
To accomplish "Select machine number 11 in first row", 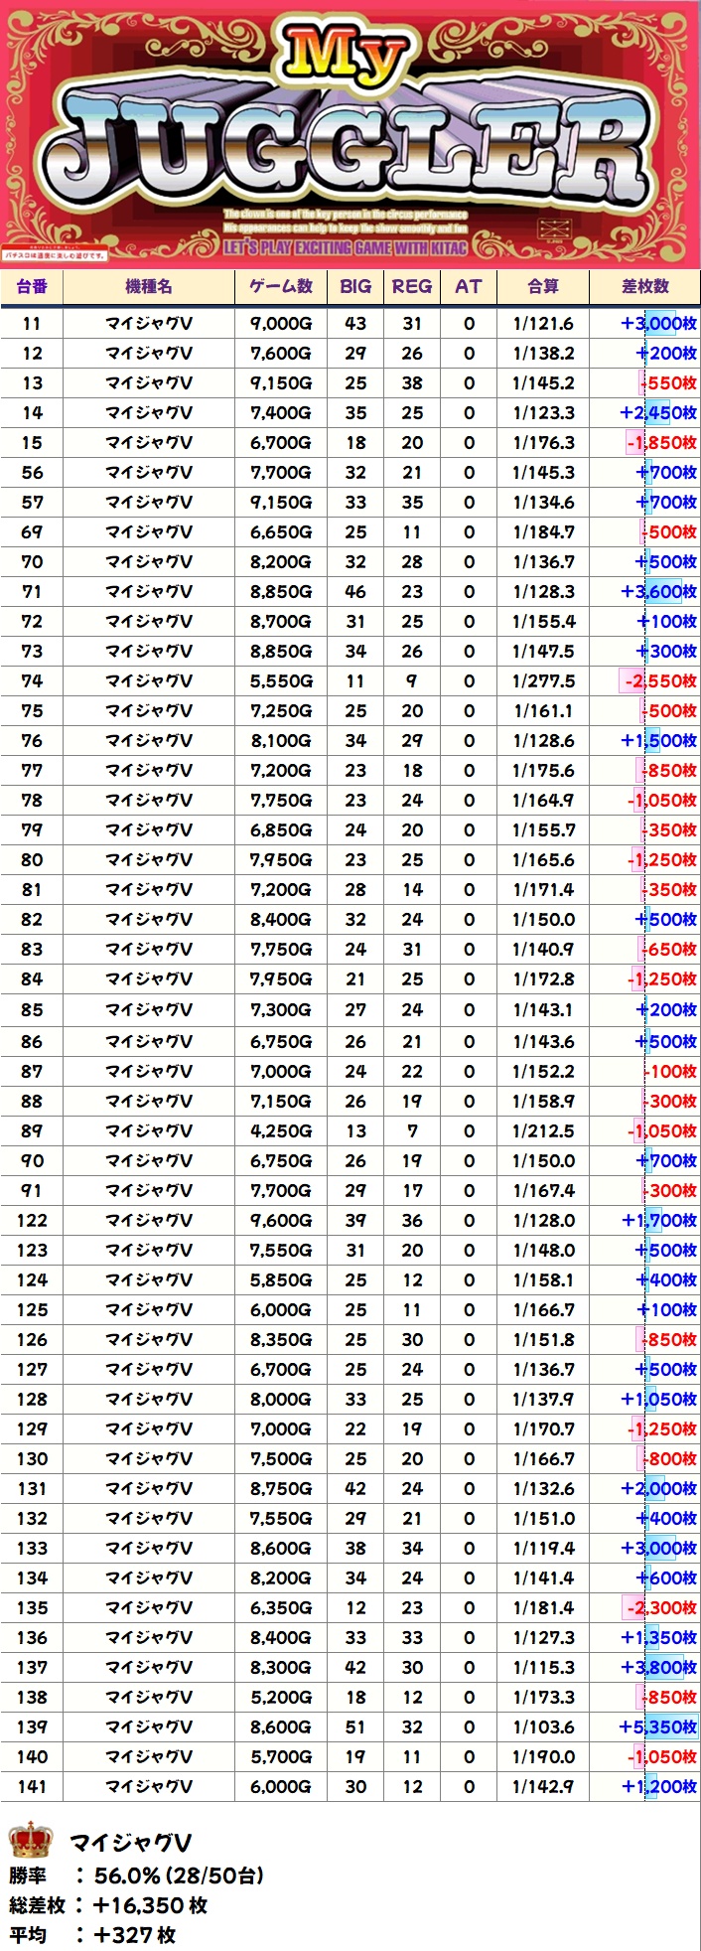I will (32, 324).
